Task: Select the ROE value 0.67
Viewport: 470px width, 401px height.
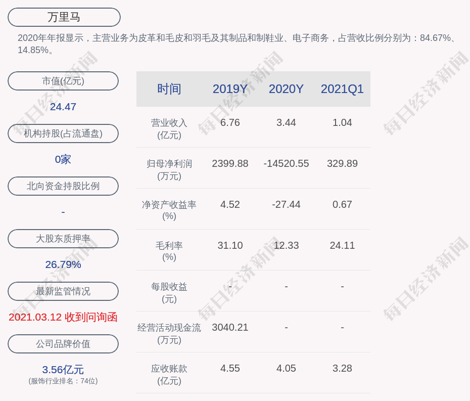Action: pos(342,205)
